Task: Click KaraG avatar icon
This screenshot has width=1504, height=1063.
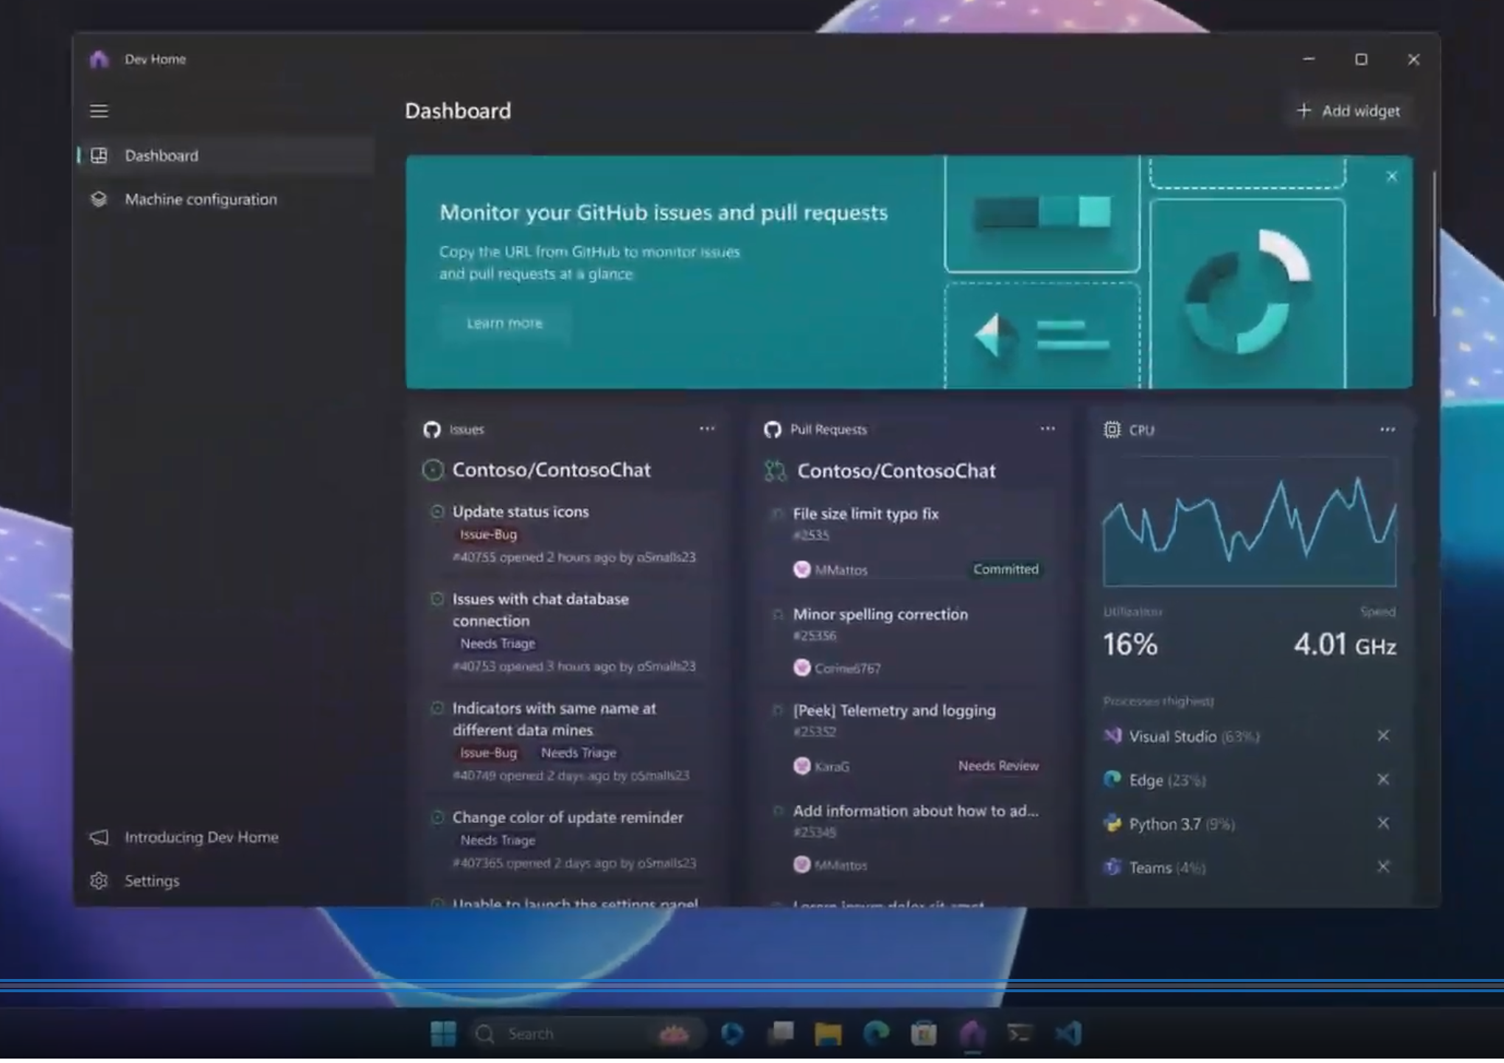Action: click(x=801, y=767)
